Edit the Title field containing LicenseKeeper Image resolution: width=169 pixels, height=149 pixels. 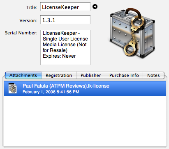(x=65, y=7)
